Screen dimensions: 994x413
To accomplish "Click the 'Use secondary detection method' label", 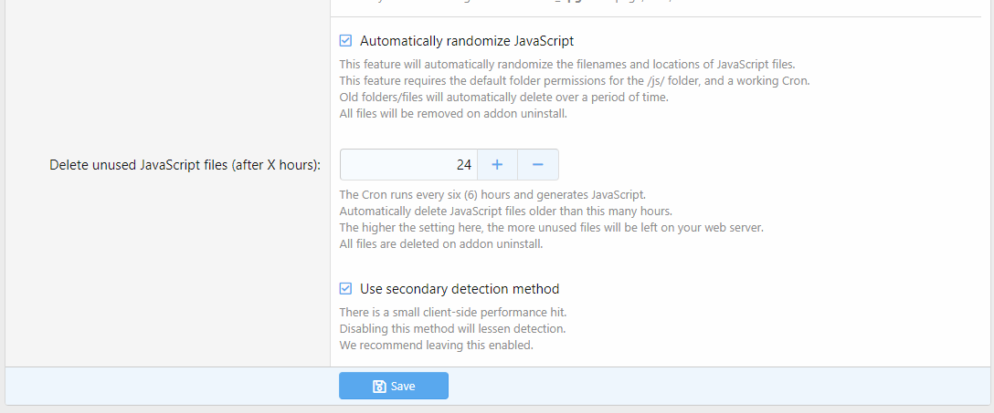I will coord(460,289).
